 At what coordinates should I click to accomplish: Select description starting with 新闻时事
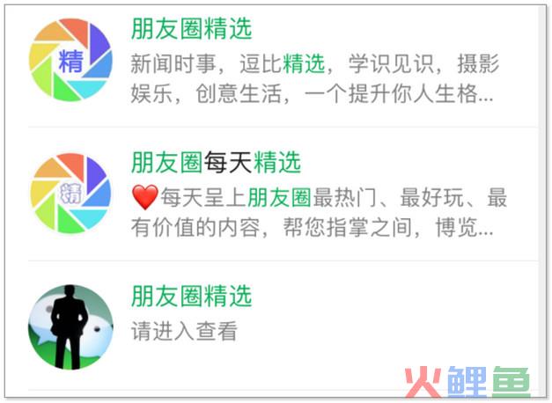[314, 79]
